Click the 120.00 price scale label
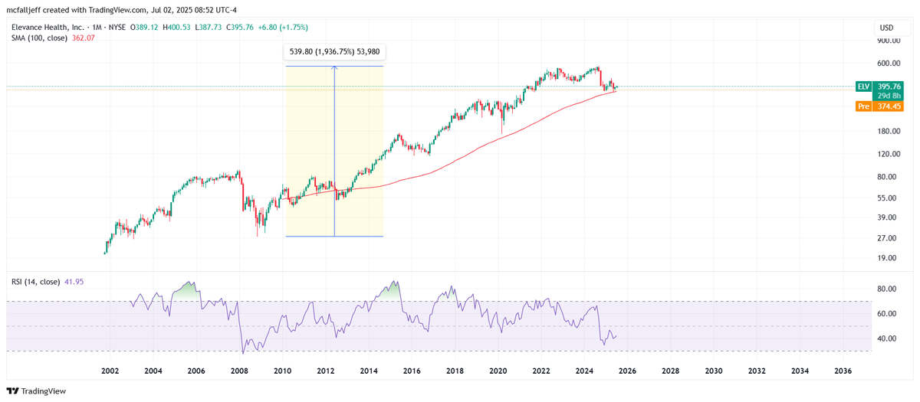The height and width of the screenshot is (402, 920). click(888, 153)
